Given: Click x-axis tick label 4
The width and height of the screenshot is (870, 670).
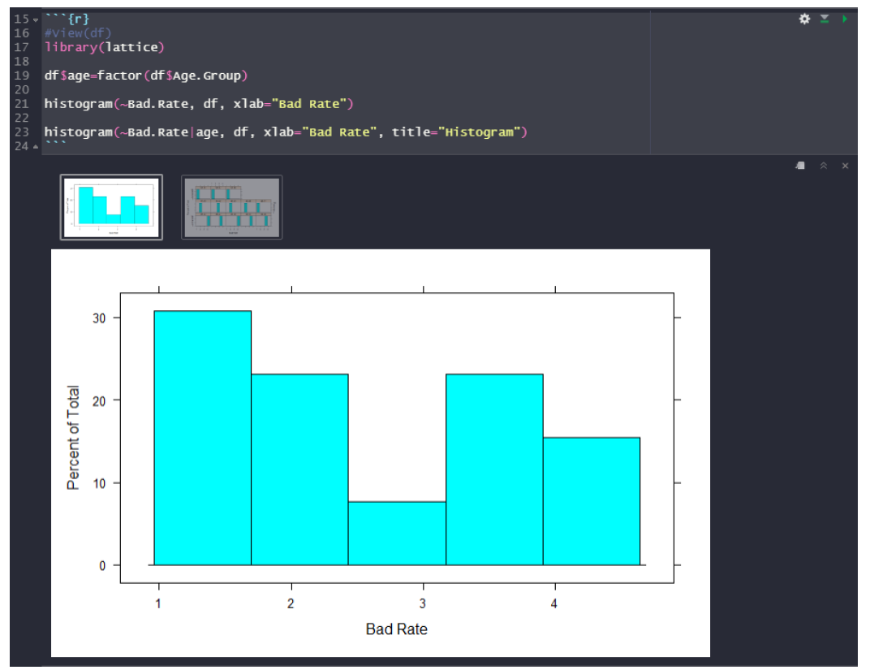Looking at the screenshot, I should (553, 604).
